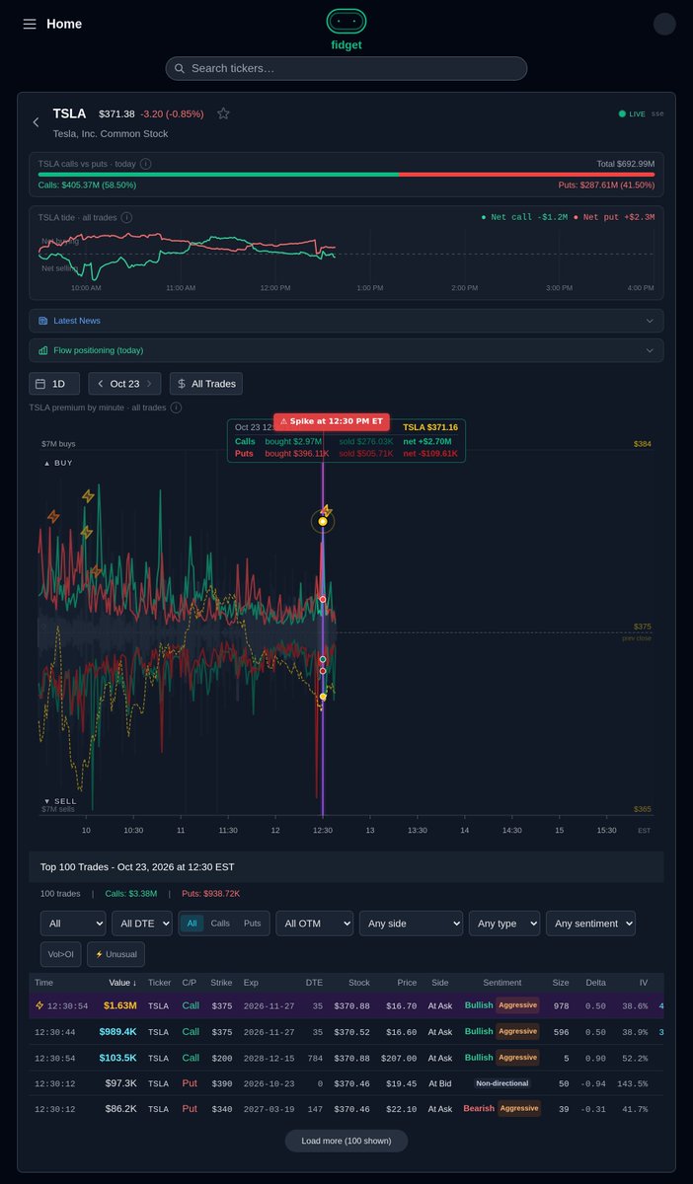Viewport: 693px width, 1184px height.
Task: Filter trades to Puts only
Action: pyautogui.click(x=253, y=924)
